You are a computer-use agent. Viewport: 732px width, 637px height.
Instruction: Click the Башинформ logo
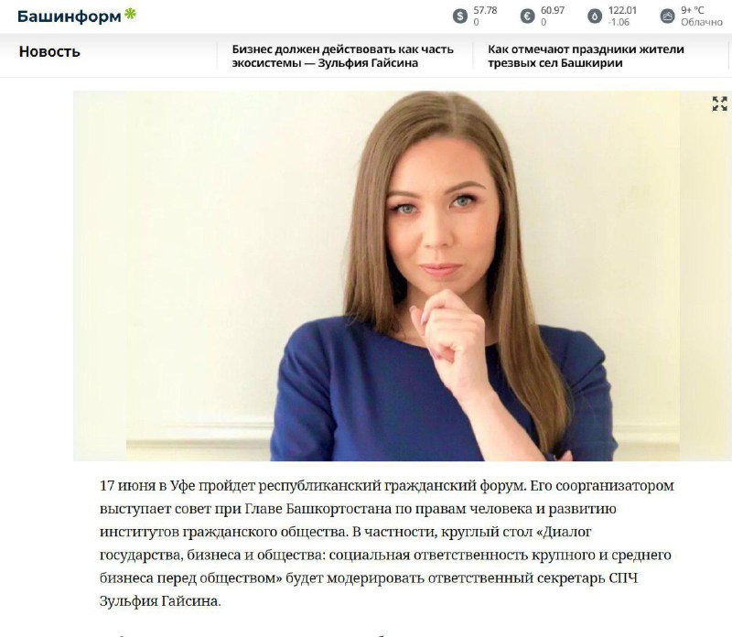pos(77,16)
